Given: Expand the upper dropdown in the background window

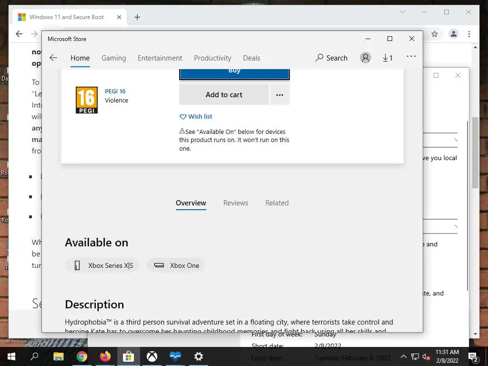Looking at the screenshot, I should point(456,141).
